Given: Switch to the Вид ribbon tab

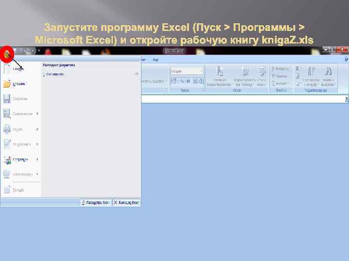Looking at the screenshot, I should point(156,60).
